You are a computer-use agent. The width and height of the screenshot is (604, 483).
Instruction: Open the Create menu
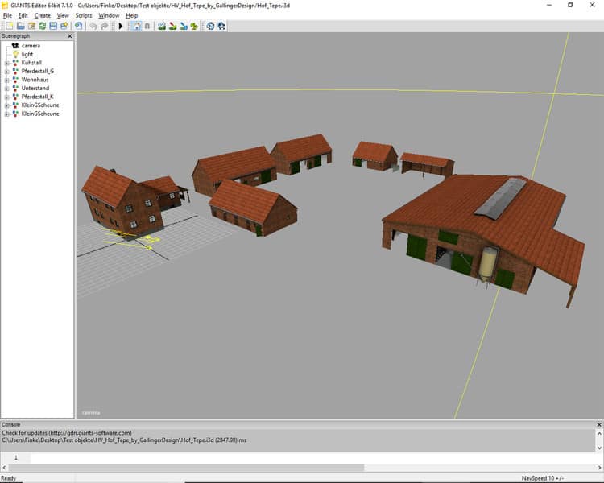point(42,15)
